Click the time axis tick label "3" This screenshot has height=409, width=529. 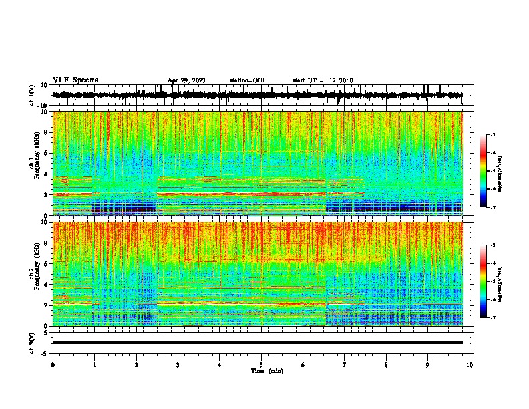178,365
